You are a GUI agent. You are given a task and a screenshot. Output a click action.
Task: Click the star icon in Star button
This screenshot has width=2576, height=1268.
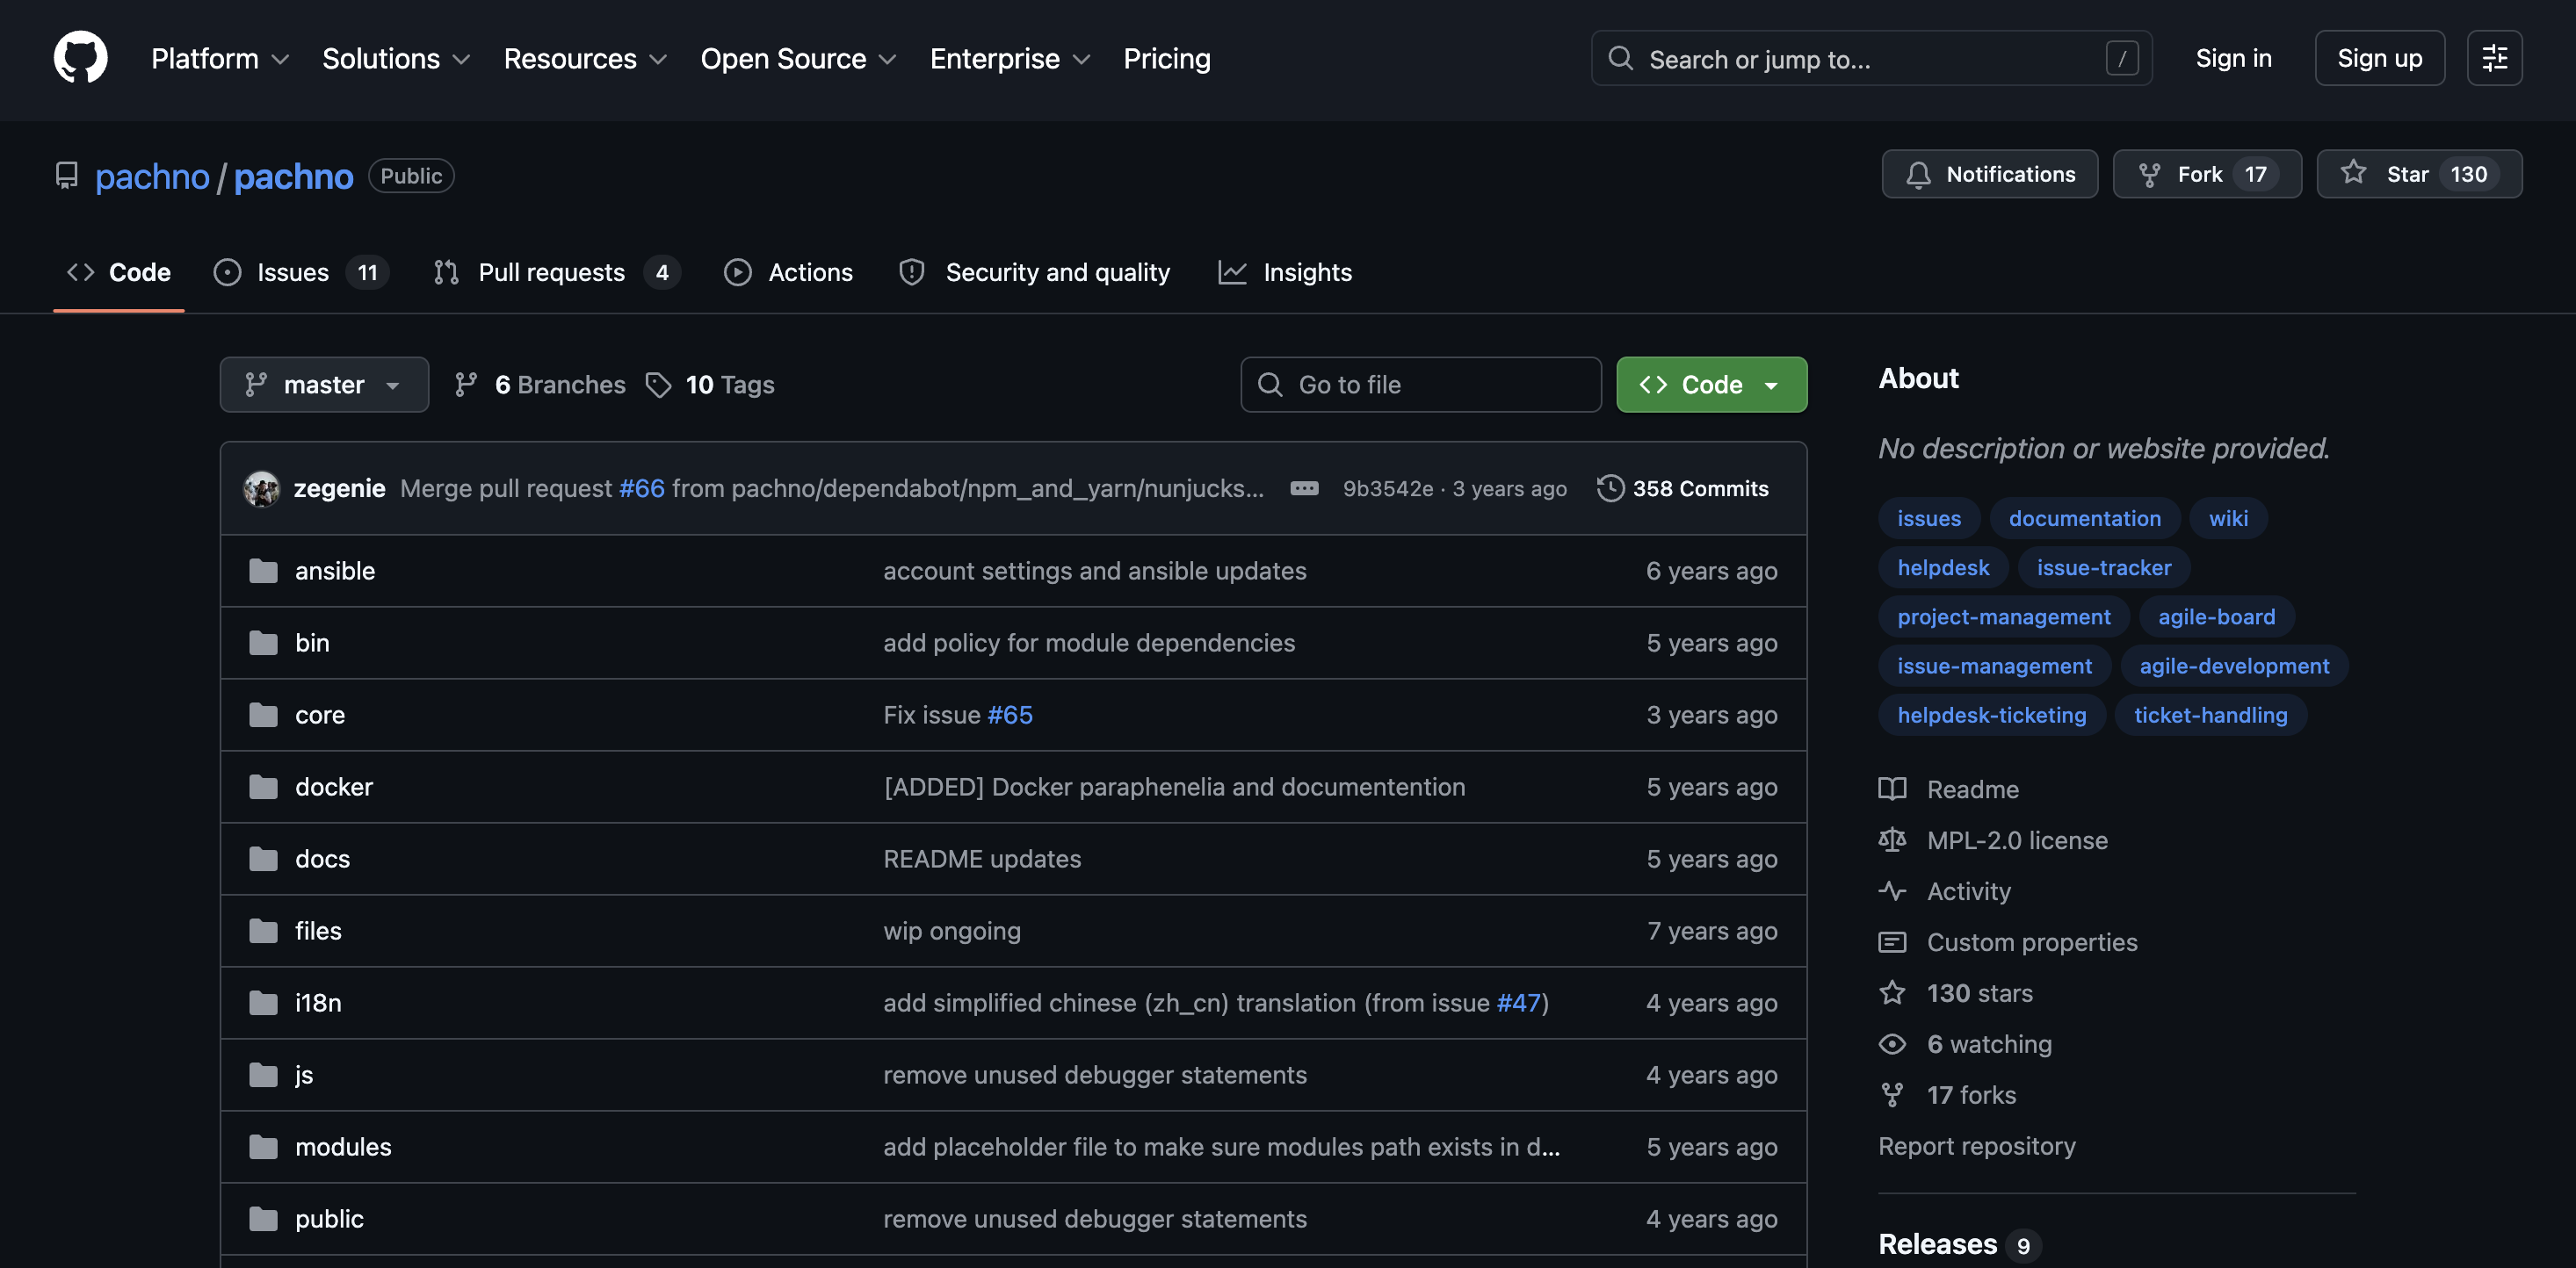[2353, 173]
